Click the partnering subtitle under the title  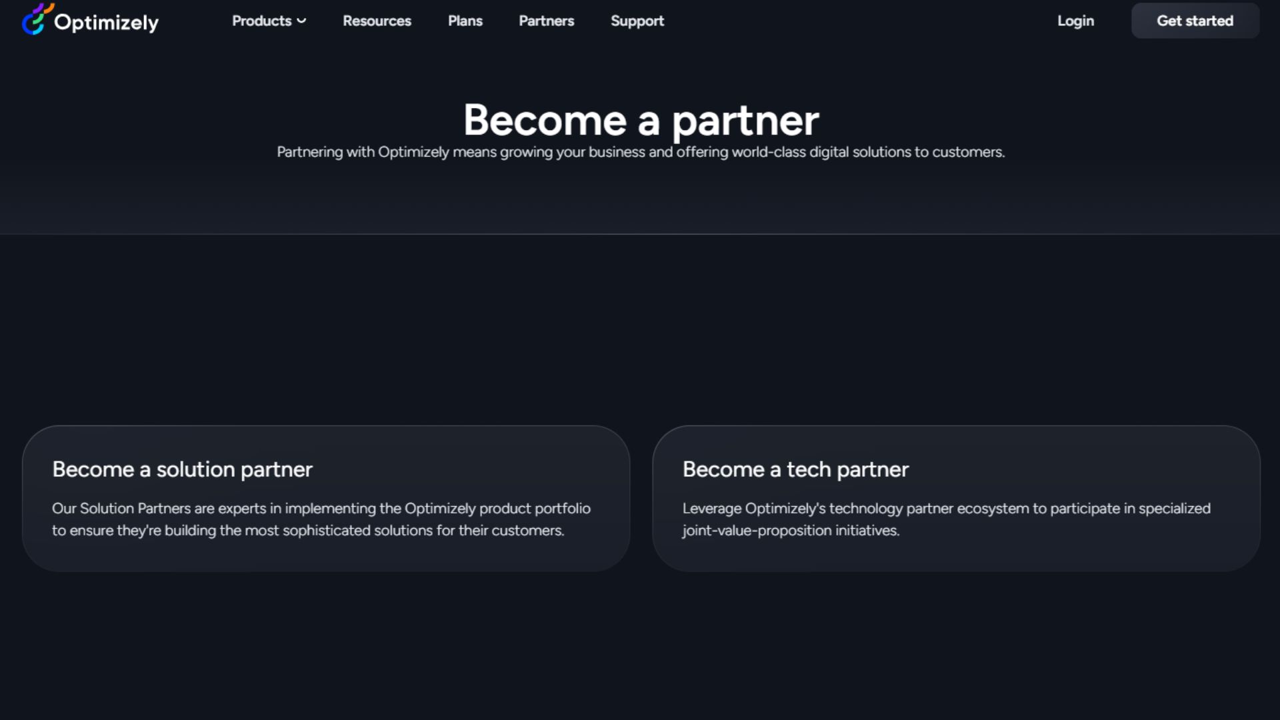(x=640, y=151)
